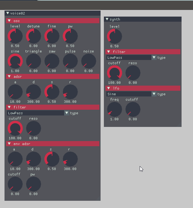Image resolution: width=193 pixels, height=208 pixels.
Task: Collapse the voice02 window triangle
Action: (8, 13)
